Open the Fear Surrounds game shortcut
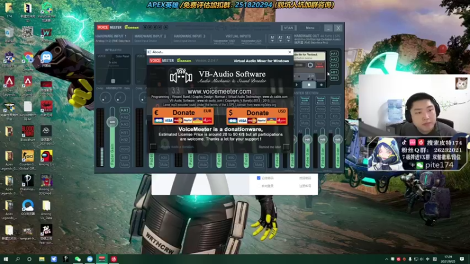 click(46, 231)
